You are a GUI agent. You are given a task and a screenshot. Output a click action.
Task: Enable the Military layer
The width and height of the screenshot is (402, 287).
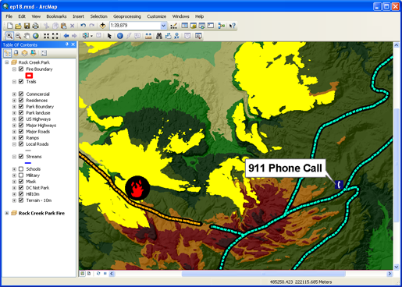pos(21,175)
